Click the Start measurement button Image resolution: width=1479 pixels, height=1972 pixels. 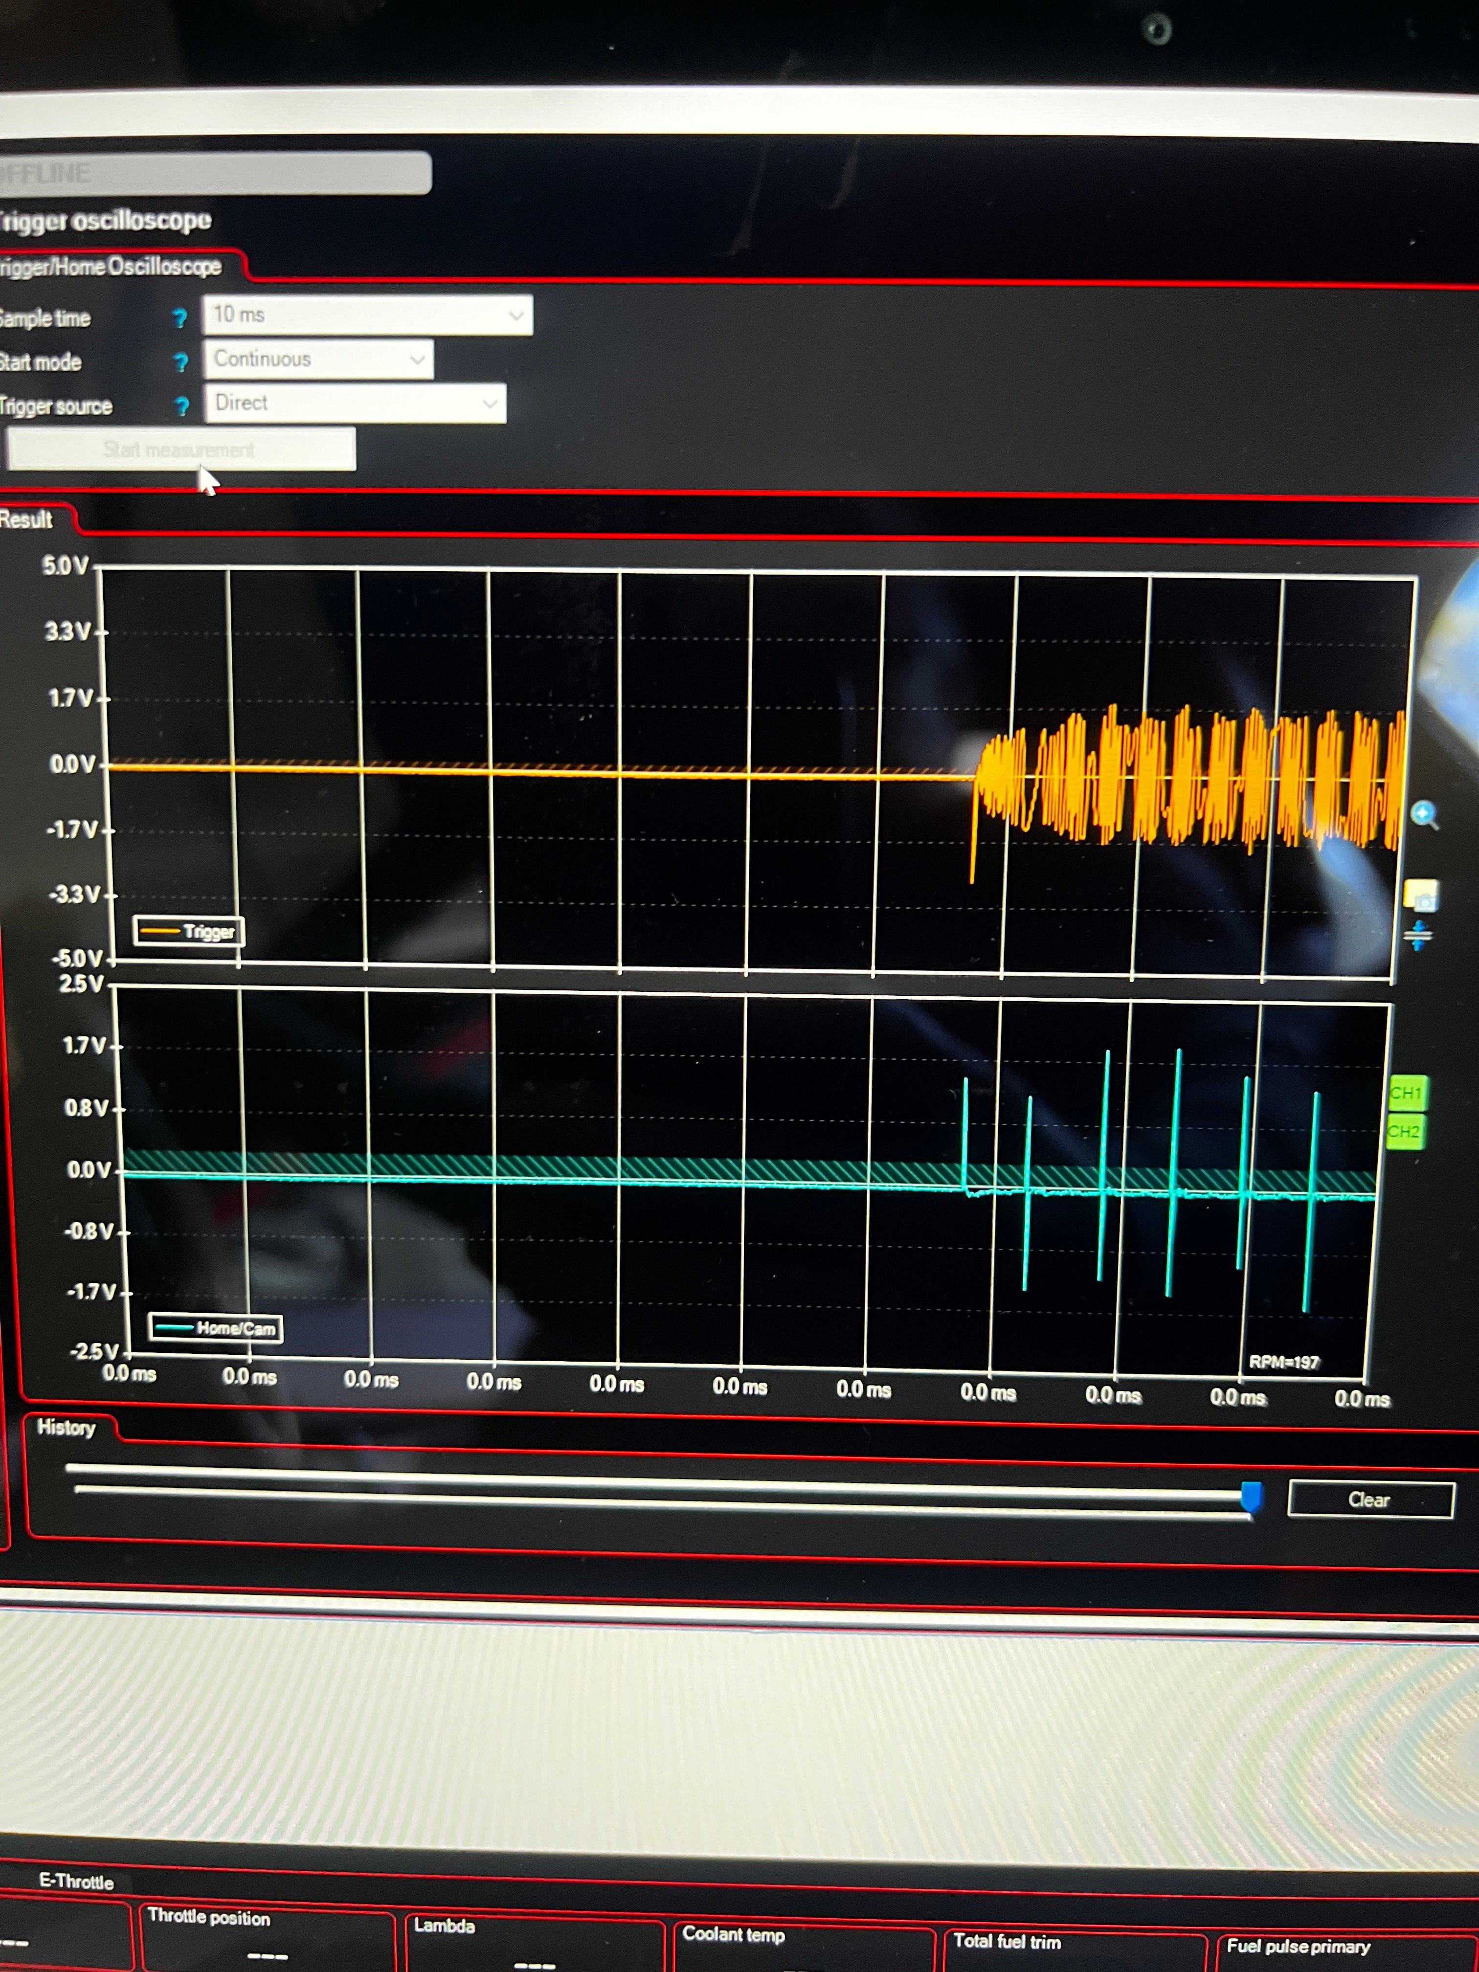(x=181, y=449)
